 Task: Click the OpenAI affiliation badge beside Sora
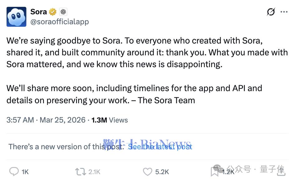click(x=63, y=12)
